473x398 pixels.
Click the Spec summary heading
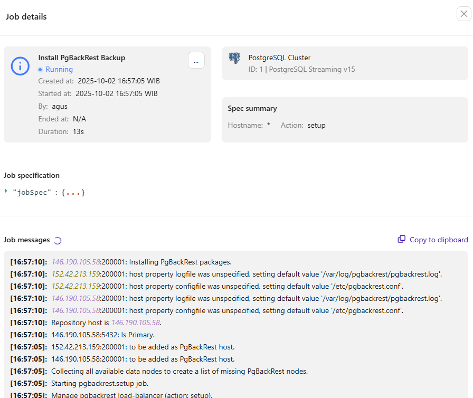tap(252, 108)
